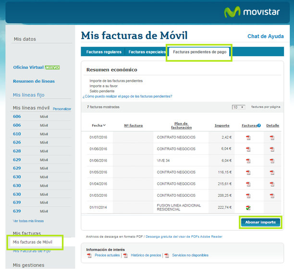Open detail PDF for 01/07/2016 invoice
This screenshot has height=269, width=294.
pyautogui.click(x=272, y=138)
